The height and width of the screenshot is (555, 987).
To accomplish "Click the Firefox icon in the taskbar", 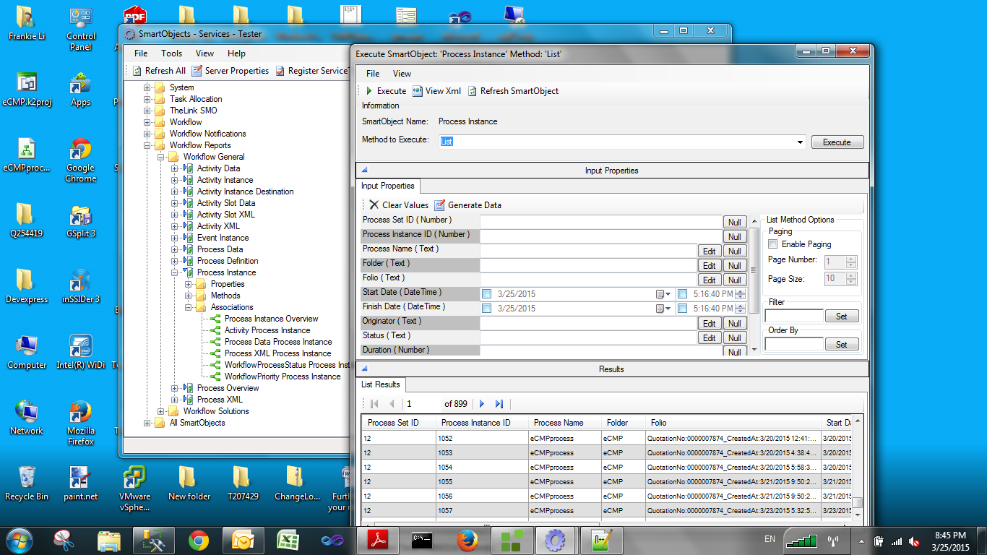I will [468, 540].
